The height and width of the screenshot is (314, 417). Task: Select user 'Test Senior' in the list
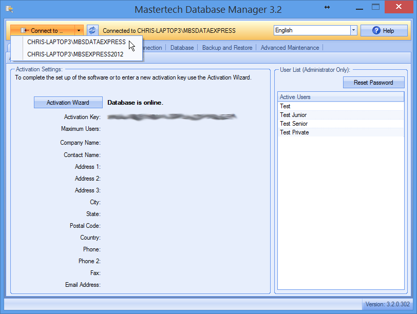[340, 124]
